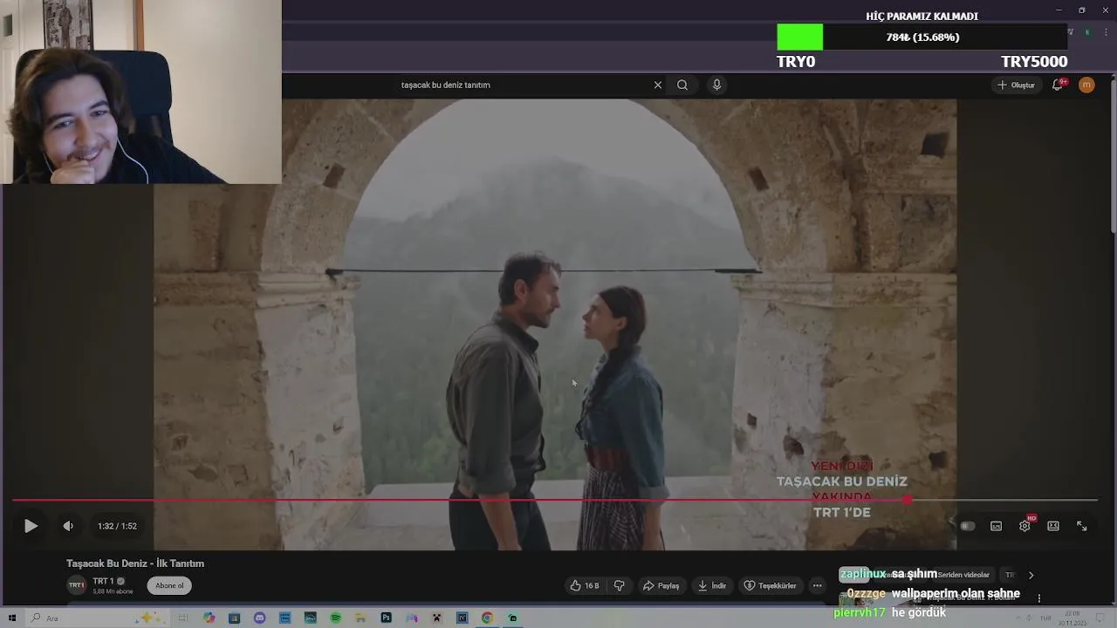Viewport: 1117px width, 628px height.
Task: Open the player settings gear
Action: coord(1024,526)
